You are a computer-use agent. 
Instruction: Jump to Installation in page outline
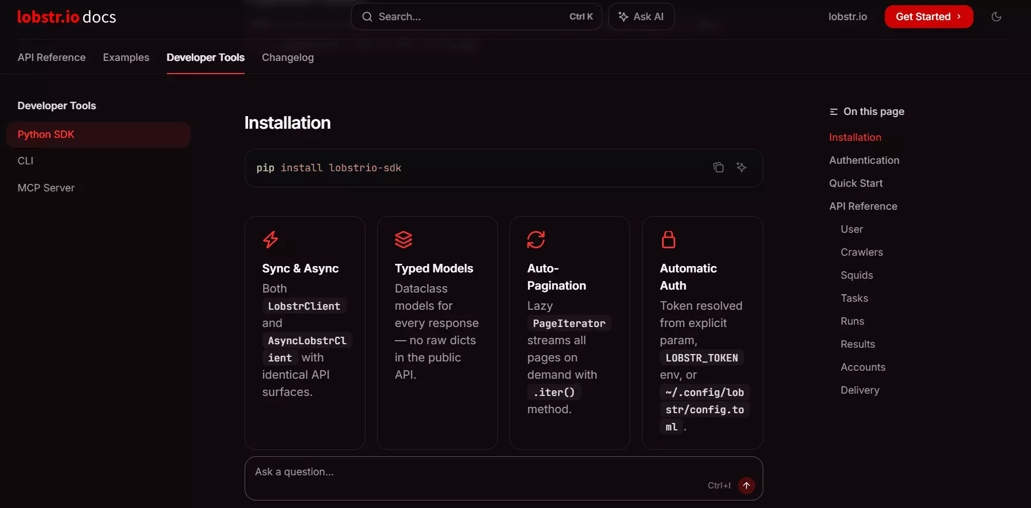[855, 137]
